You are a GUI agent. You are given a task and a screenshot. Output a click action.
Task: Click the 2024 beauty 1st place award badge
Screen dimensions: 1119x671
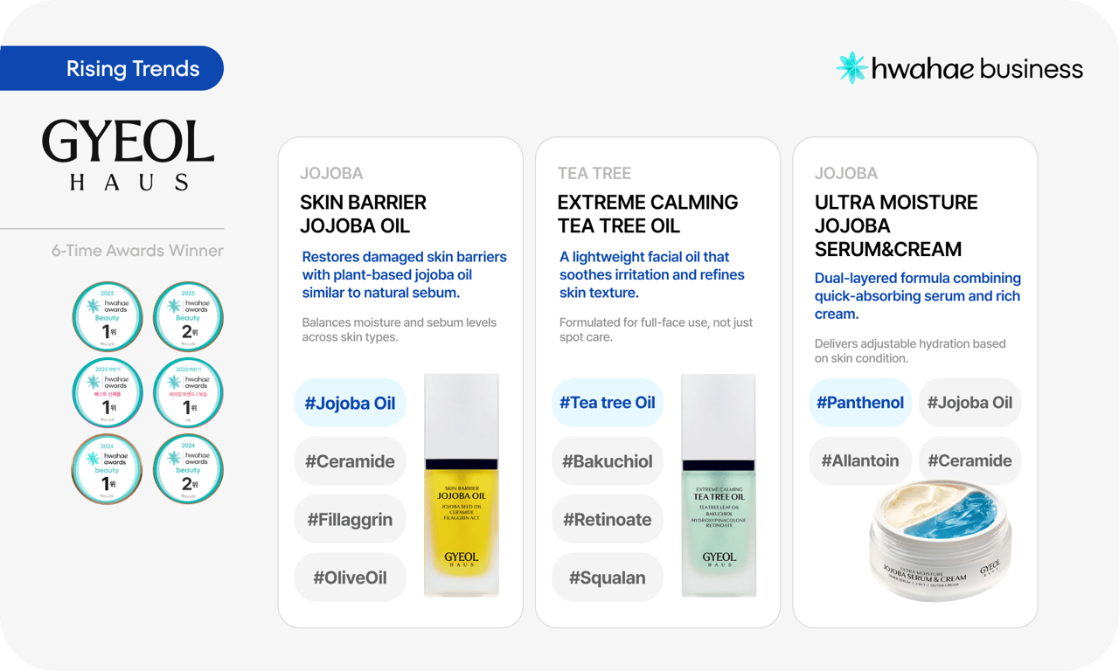108,469
